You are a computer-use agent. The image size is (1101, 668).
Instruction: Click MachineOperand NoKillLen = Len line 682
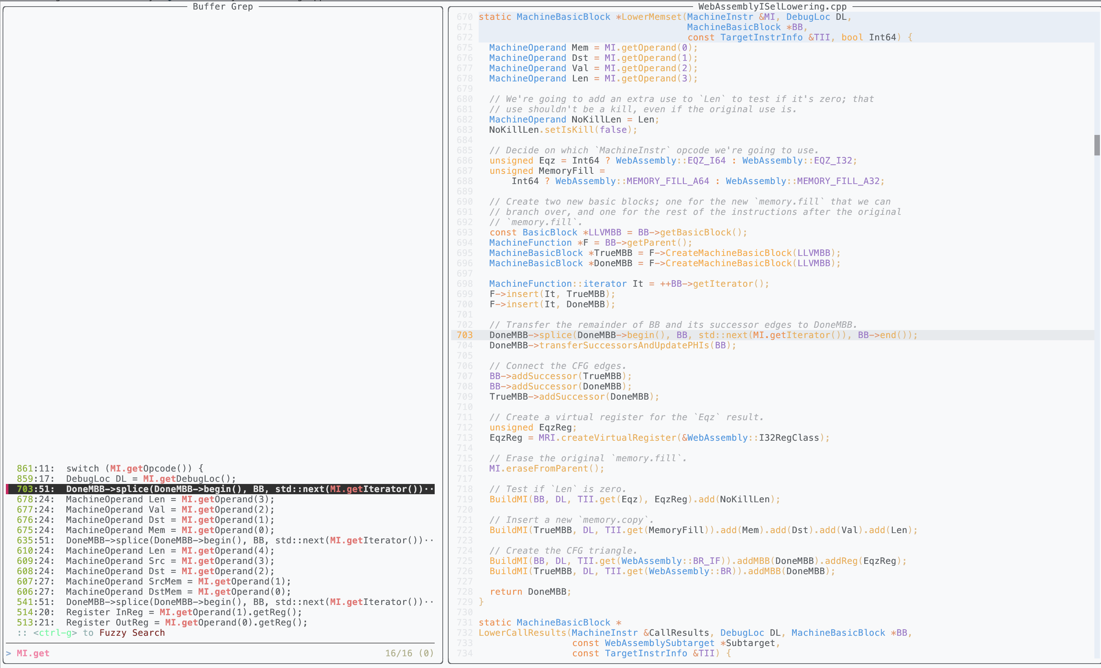(x=574, y=120)
